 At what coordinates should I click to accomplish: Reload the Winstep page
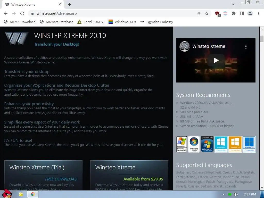(x=22, y=13)
